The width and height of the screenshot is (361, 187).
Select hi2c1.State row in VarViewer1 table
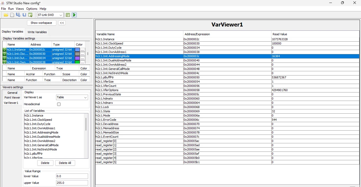[x=227, y=111]
